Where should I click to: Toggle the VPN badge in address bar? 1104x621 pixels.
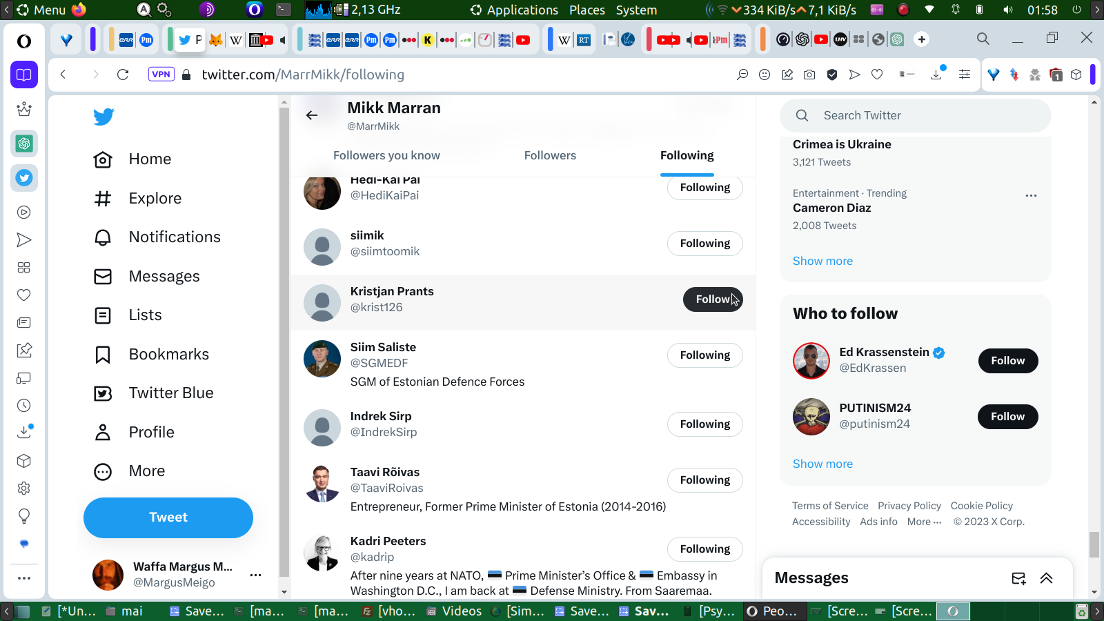pyautogui.click(x=161, y=75)
